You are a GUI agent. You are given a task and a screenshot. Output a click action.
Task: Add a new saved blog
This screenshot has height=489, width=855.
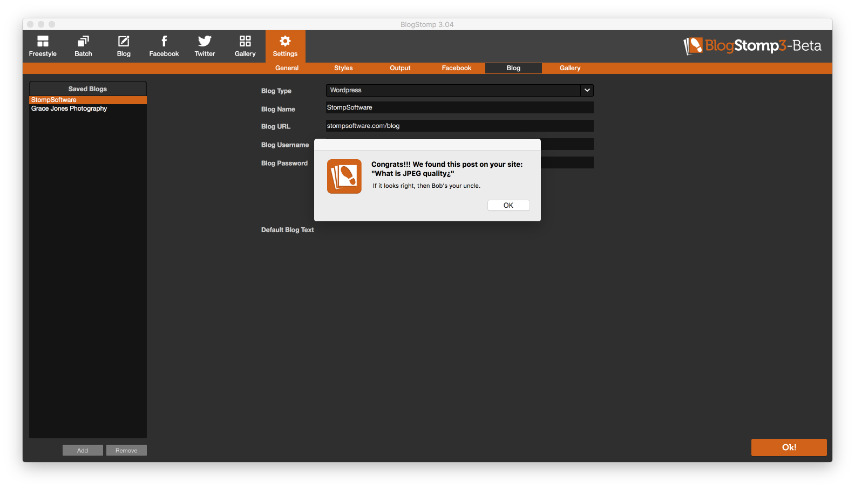tap(83, 451)
